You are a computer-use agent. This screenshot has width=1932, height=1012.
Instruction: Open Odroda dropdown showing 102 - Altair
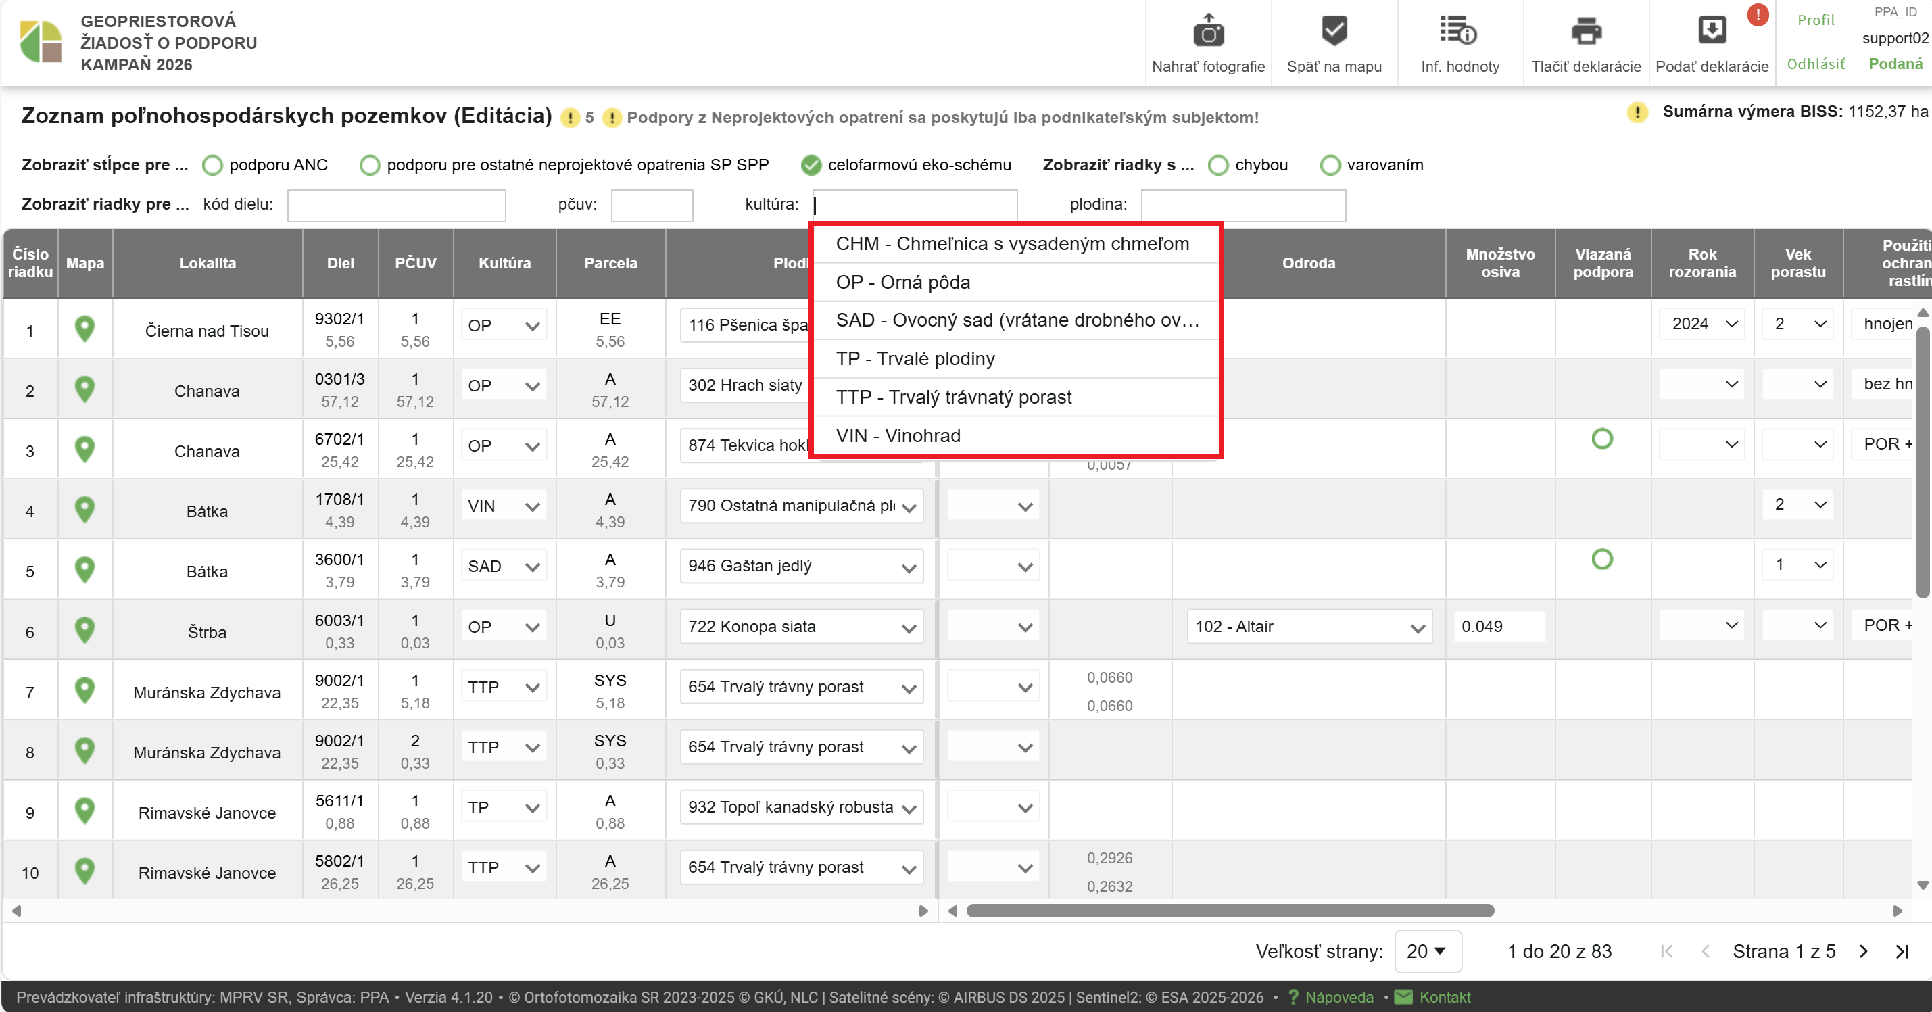1309,627
